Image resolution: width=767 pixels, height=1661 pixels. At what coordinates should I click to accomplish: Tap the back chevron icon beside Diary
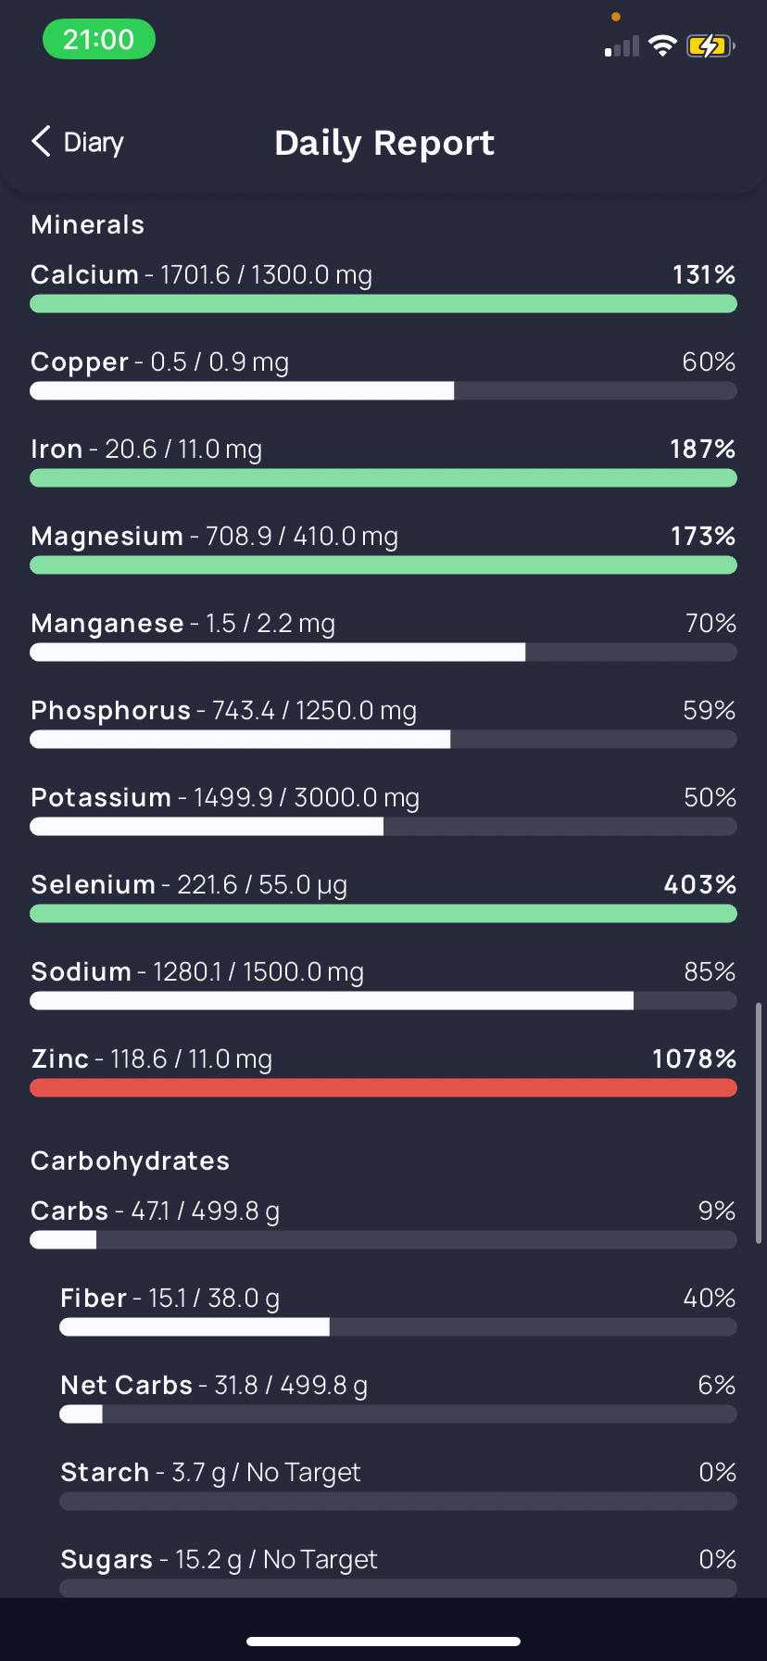tap(41, 142)
